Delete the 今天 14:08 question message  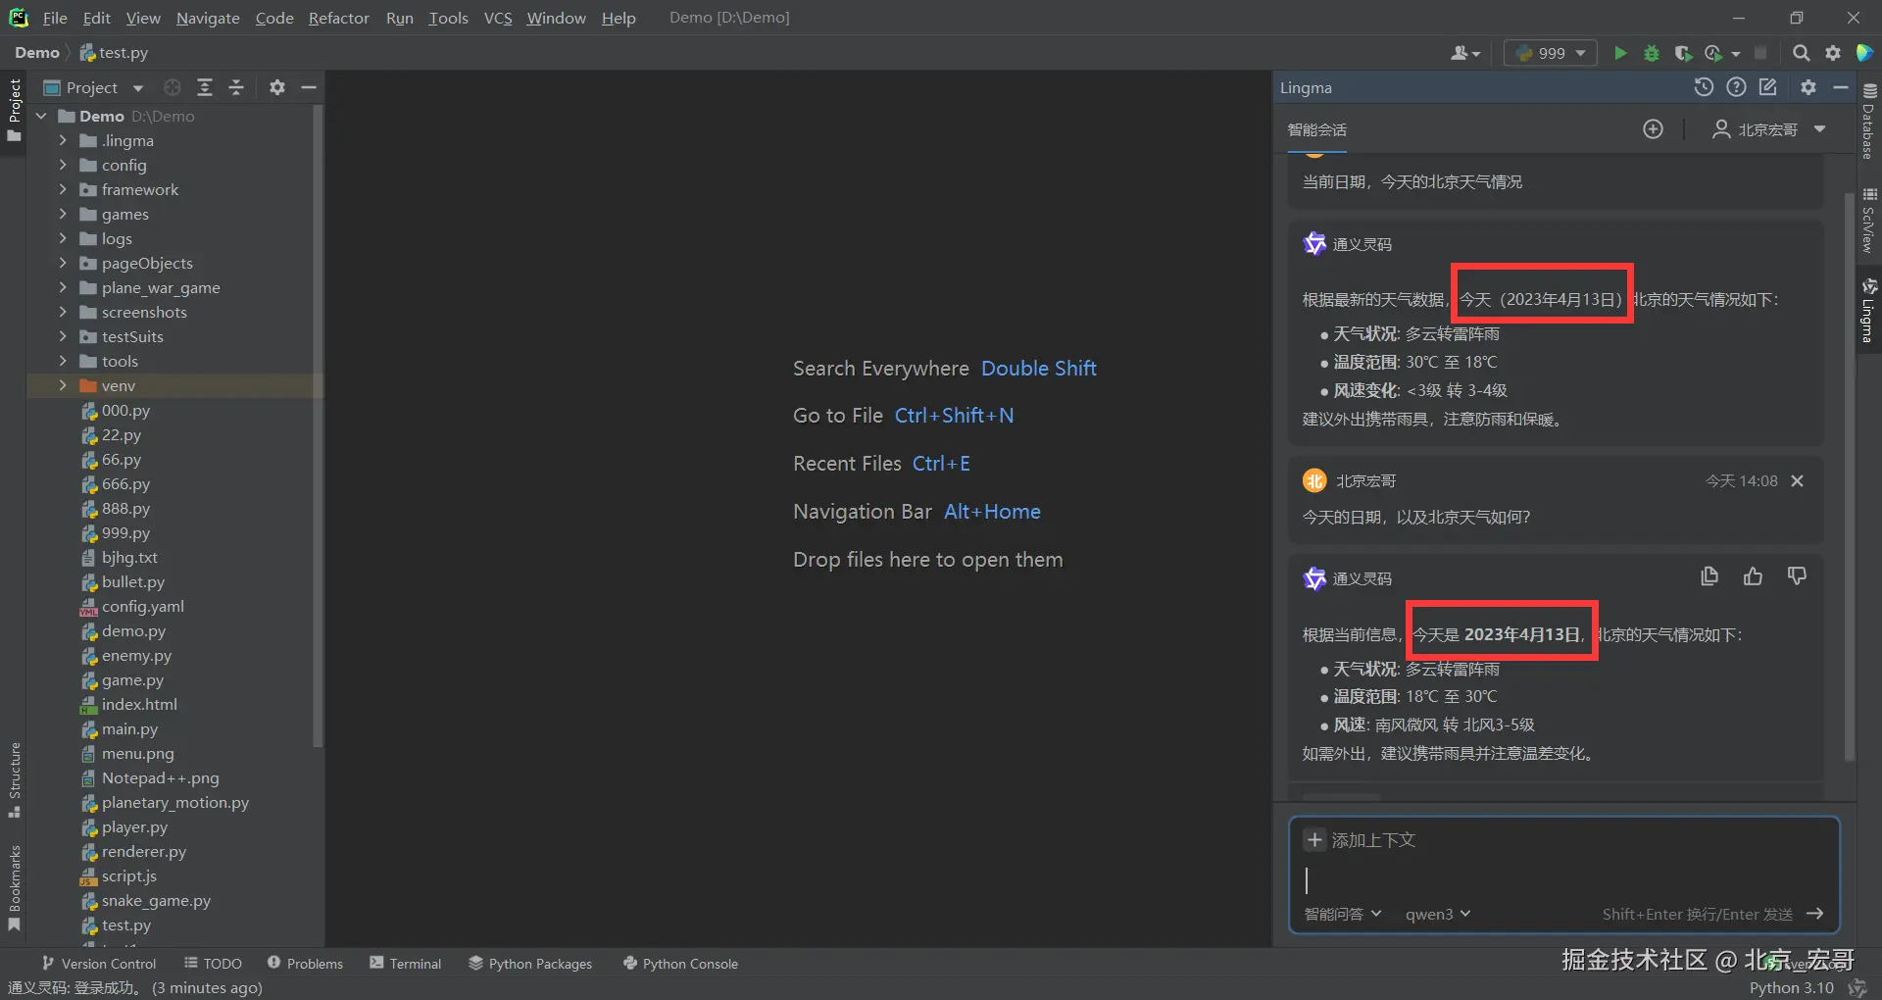(x=1797, y=480)
